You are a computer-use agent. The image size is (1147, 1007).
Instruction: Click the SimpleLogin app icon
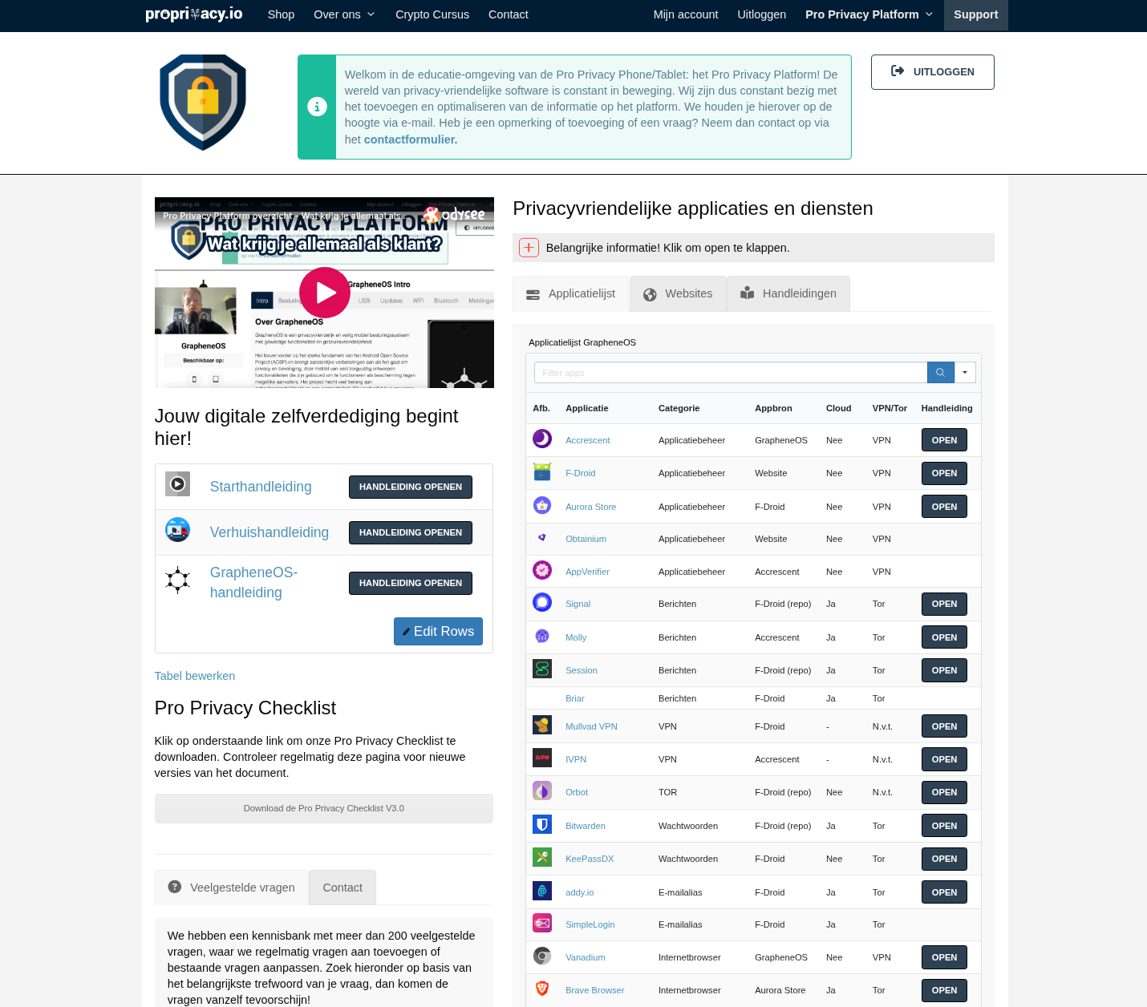(542, 923)
